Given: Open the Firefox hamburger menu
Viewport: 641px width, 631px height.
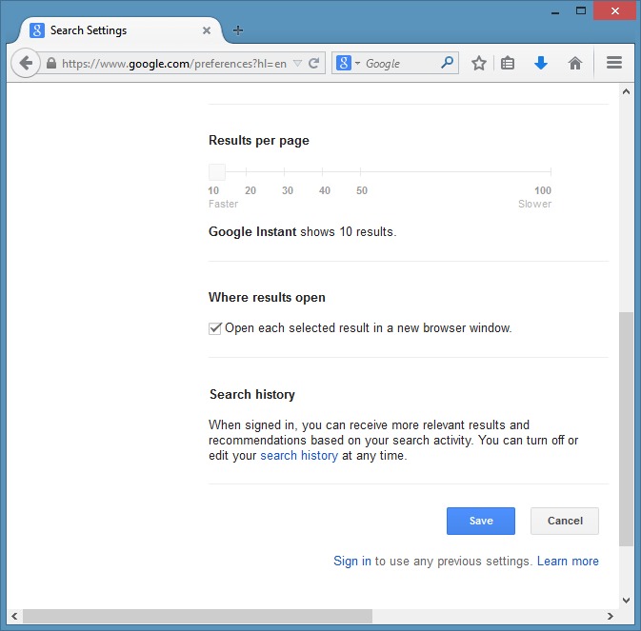Looking at the screenshot, I should [x=614, y=63].
